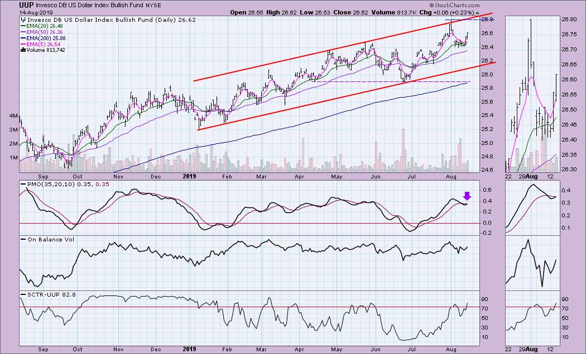Click the -0.2 PMO axis label
Viewport: 586px width, 354px height.
coord(486,233)
